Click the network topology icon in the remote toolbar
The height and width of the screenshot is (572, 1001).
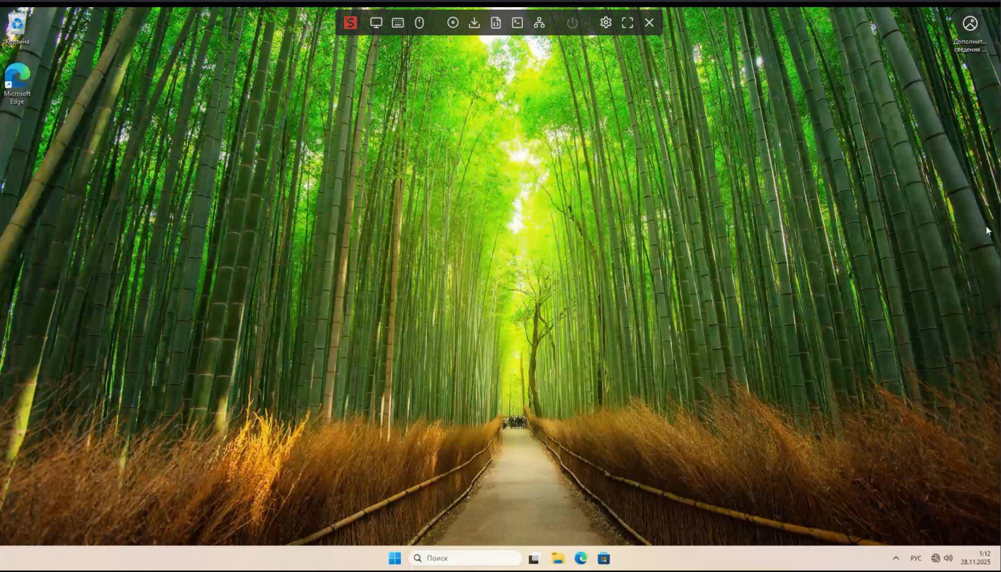coord(540,23)
